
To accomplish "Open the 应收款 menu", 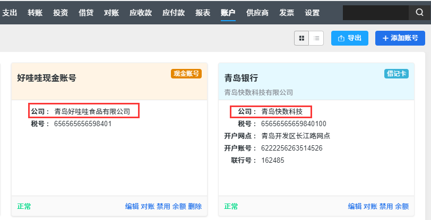I will pos(141,13).
